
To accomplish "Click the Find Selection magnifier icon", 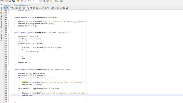I will [29, 8].
